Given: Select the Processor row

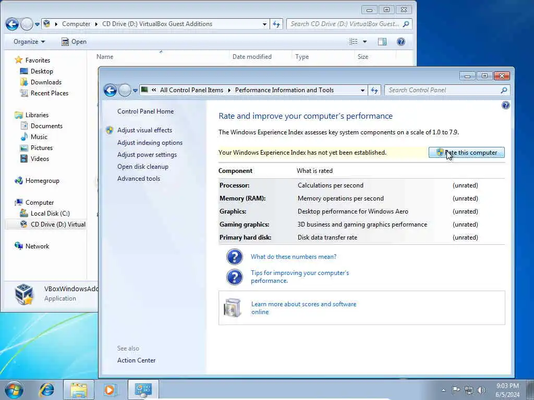Looking at the screenshot, I should tap(361, 185).
